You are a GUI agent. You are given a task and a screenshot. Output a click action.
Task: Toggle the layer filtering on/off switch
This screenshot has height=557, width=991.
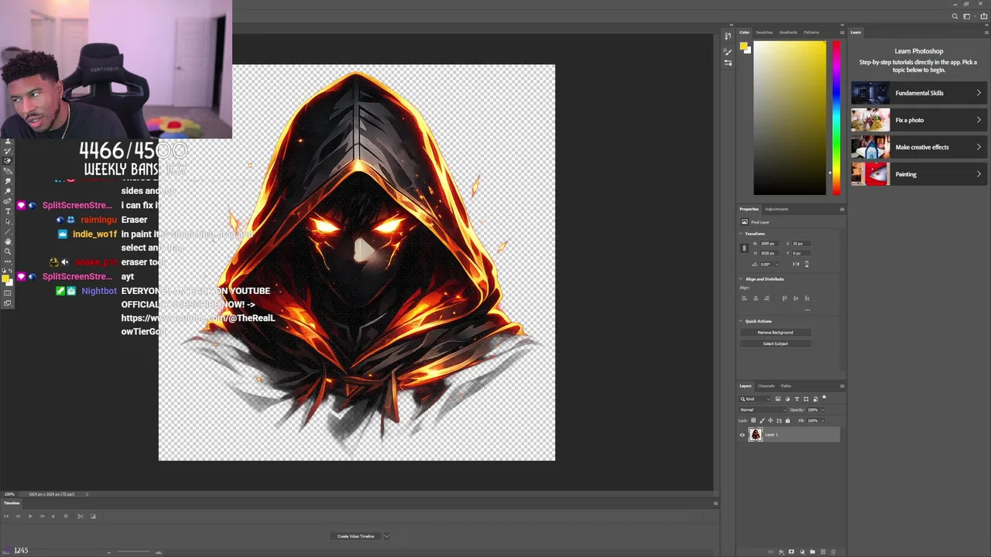tap(824, 398)
